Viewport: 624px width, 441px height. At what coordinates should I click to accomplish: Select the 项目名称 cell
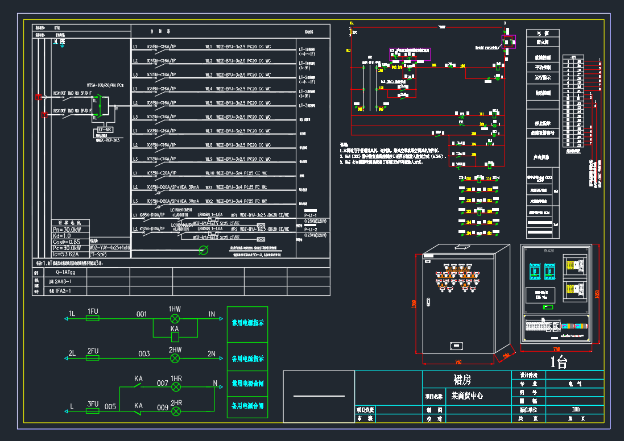[x=434, y=397]
